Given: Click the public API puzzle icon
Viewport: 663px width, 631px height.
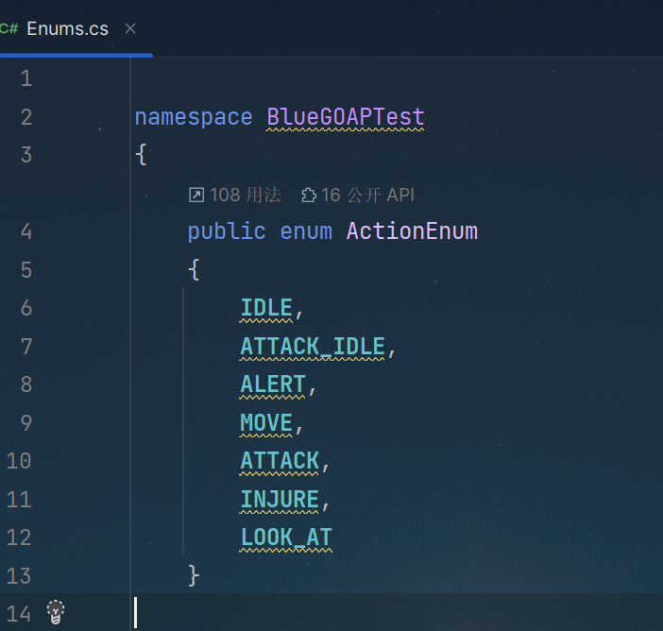Looking at the screenshot, I should [x=309, y=195].
